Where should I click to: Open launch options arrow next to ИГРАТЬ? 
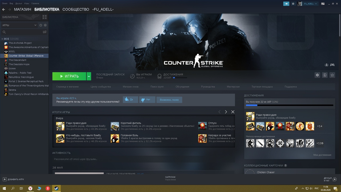pos(89,76)
